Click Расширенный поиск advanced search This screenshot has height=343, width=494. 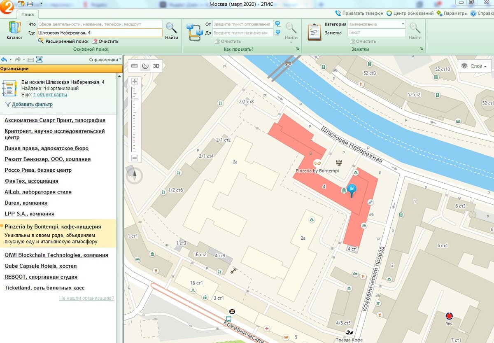(63, 41)
